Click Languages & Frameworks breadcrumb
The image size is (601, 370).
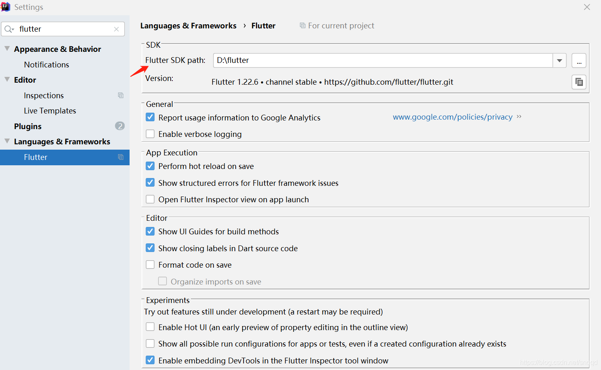click(x=188, y=25)
